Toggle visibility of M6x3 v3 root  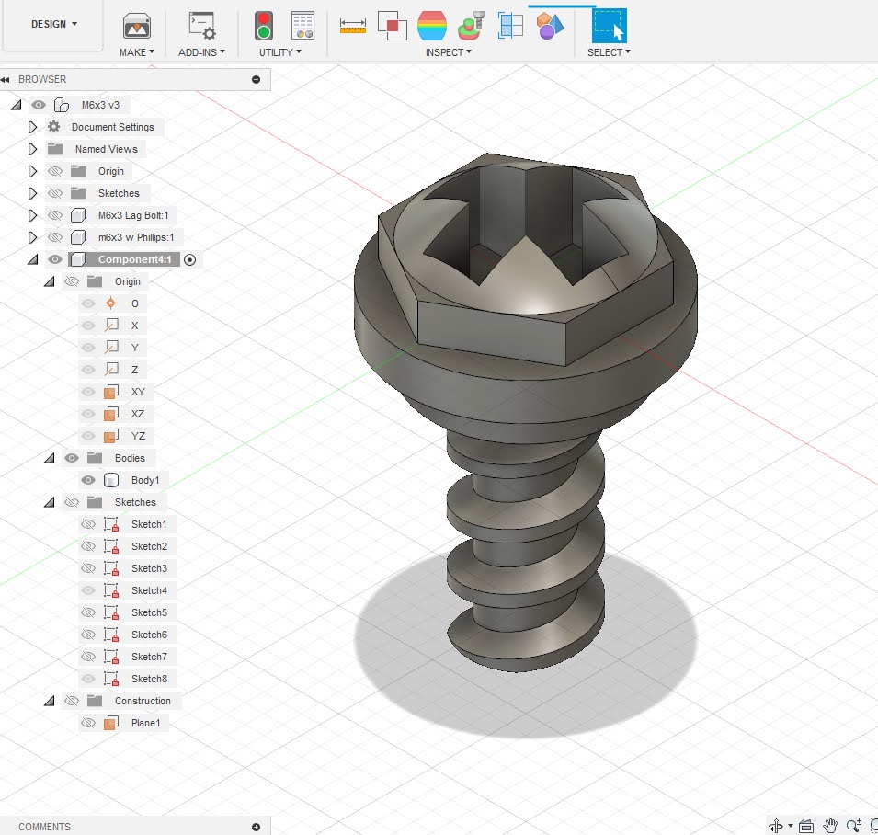[38, 105]
